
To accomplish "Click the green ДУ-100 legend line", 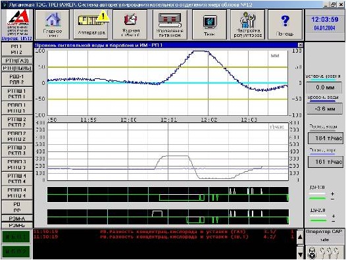I will (x=317, y=198).
